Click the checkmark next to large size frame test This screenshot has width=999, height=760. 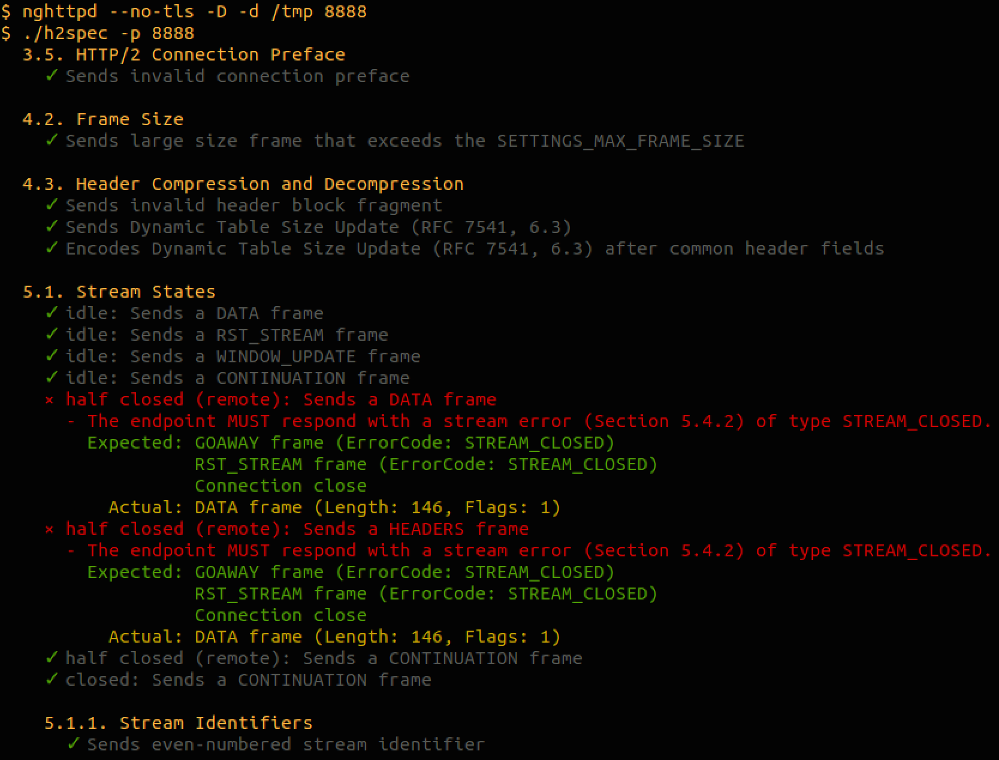(52, 140)
